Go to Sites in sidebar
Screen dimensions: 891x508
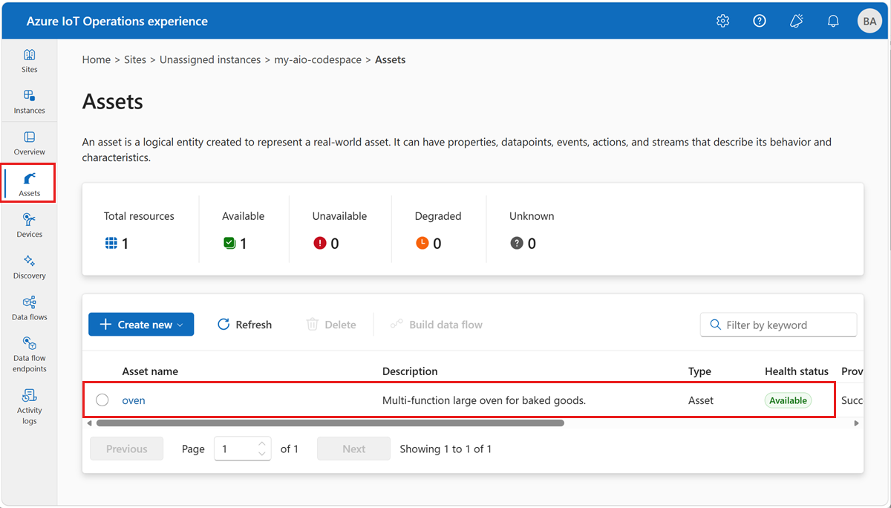pyautogui.click(x=29, y=61)
